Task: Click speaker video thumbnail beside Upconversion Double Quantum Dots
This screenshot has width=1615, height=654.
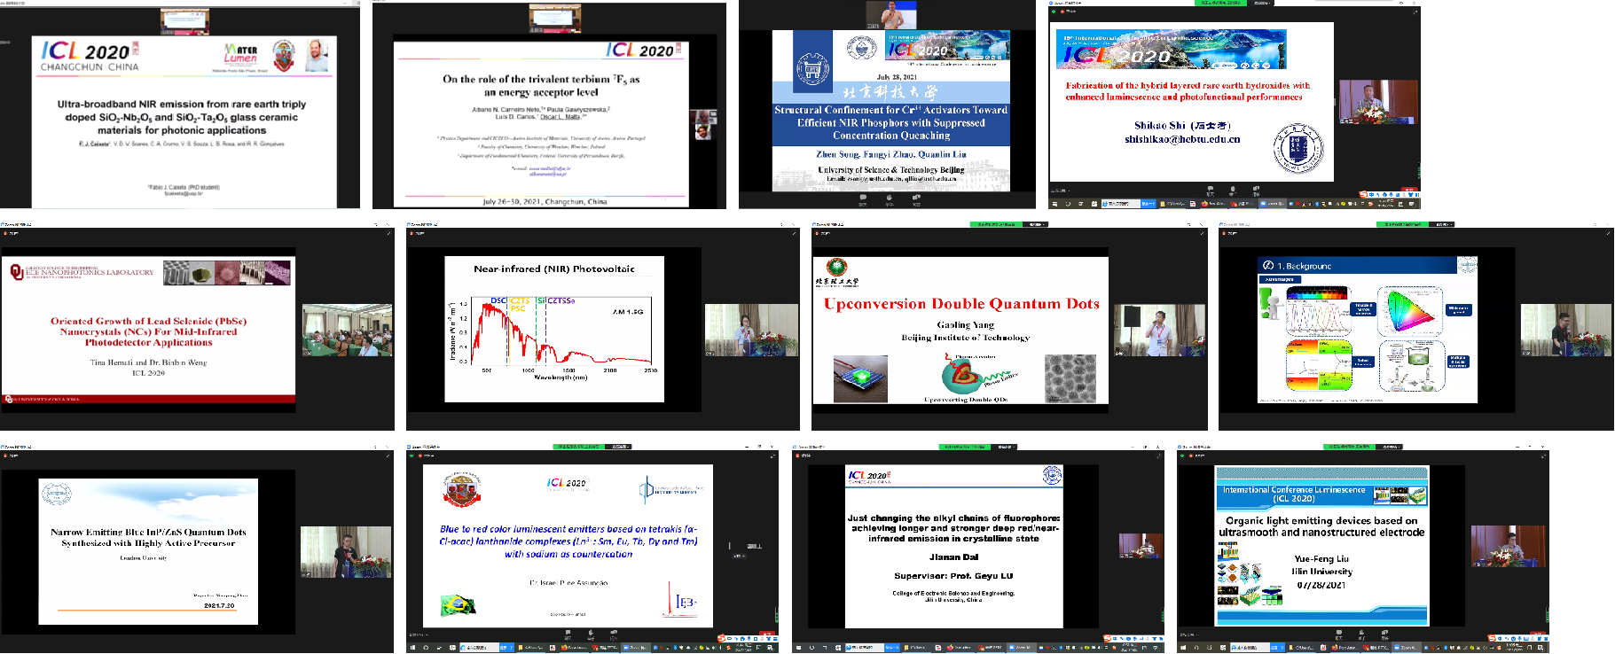Action: (x=1159, y=330)
